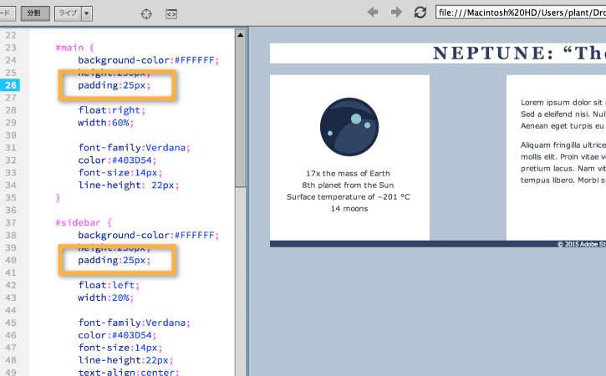Screen dimensions: 606x376
Task: Select line number 26 in the gutter
Action: pos(10,85)
